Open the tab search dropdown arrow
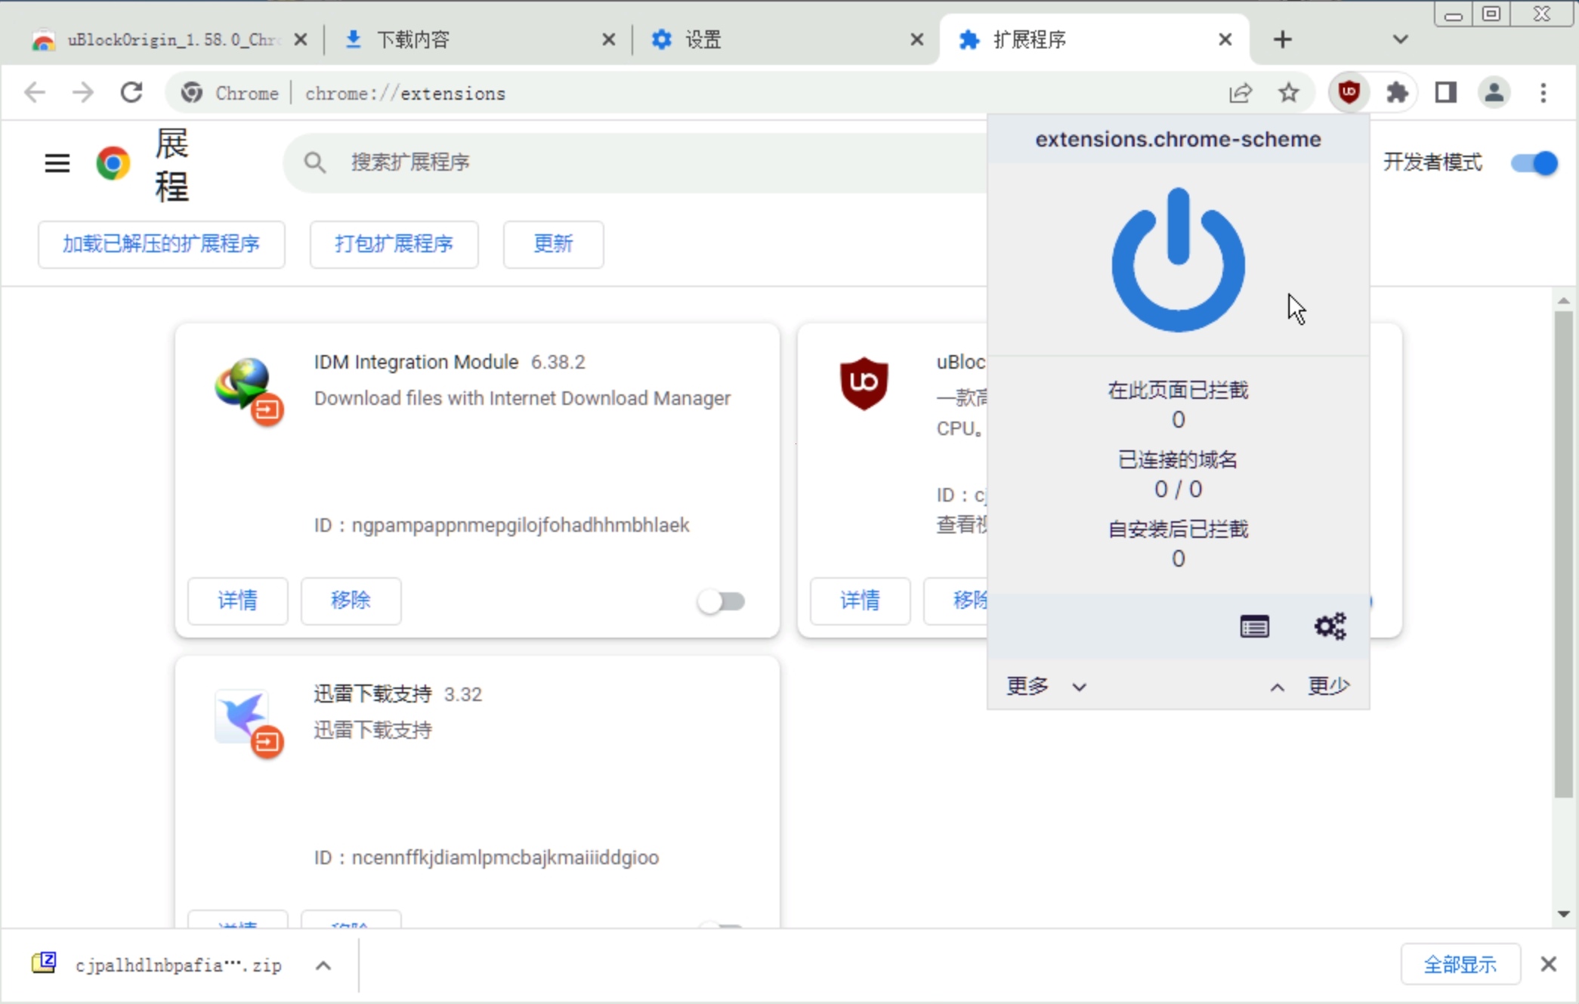 (x=1400, y=39)
